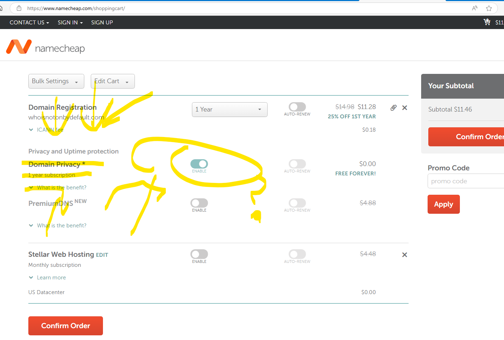
Task: Click the $0.18 ICANN fee amount
Action: (369, 130)
